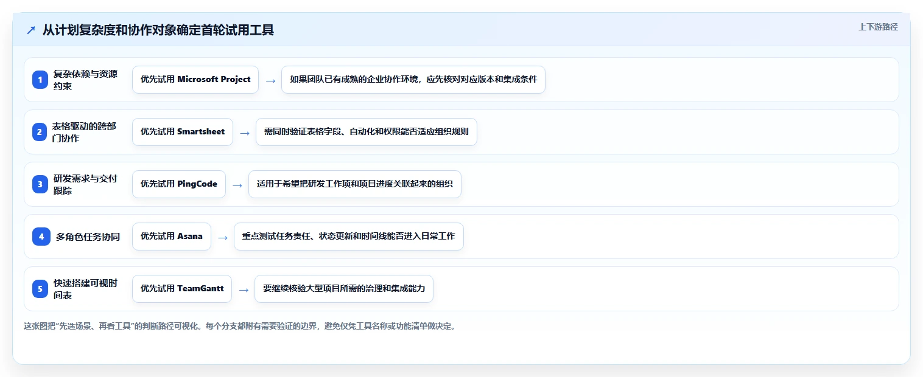Image resolution: width=923 pixels, height=377 pixels.
Task: Click the 上下游路径 label
Action: pos(878,27)
